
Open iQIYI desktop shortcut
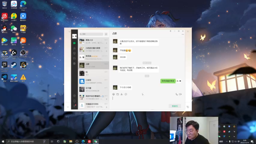click(x=14, y=42)
